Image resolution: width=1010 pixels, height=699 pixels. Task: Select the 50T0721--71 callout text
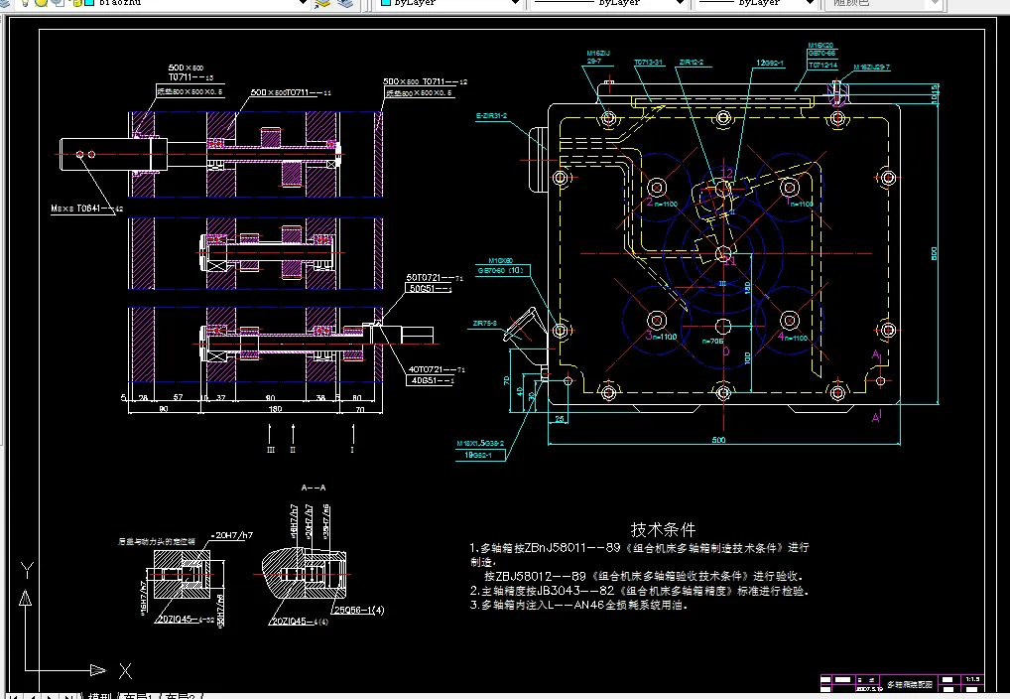pos(435,278)
